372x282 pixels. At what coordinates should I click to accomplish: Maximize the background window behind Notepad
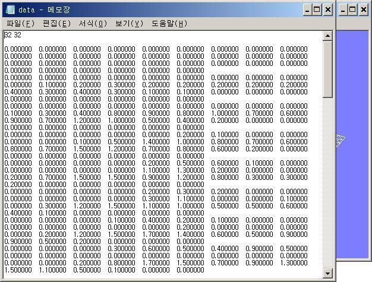pyautogui.click(x=352, y=9)
